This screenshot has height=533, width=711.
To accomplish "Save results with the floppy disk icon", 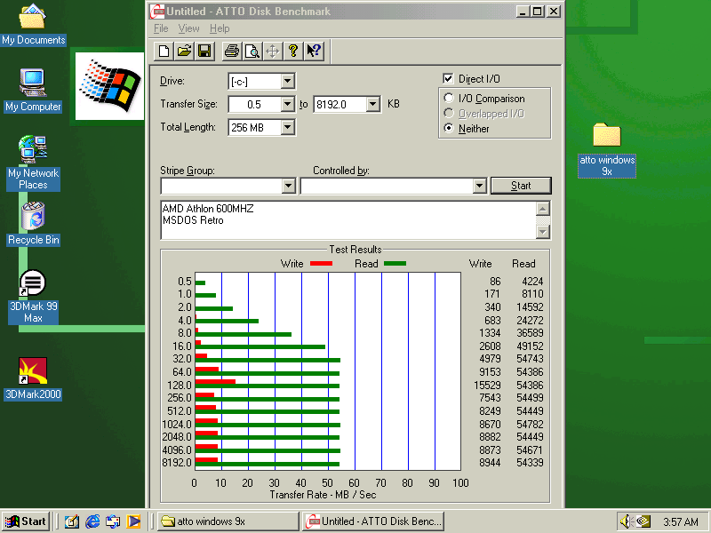I will tap(205, 51).
